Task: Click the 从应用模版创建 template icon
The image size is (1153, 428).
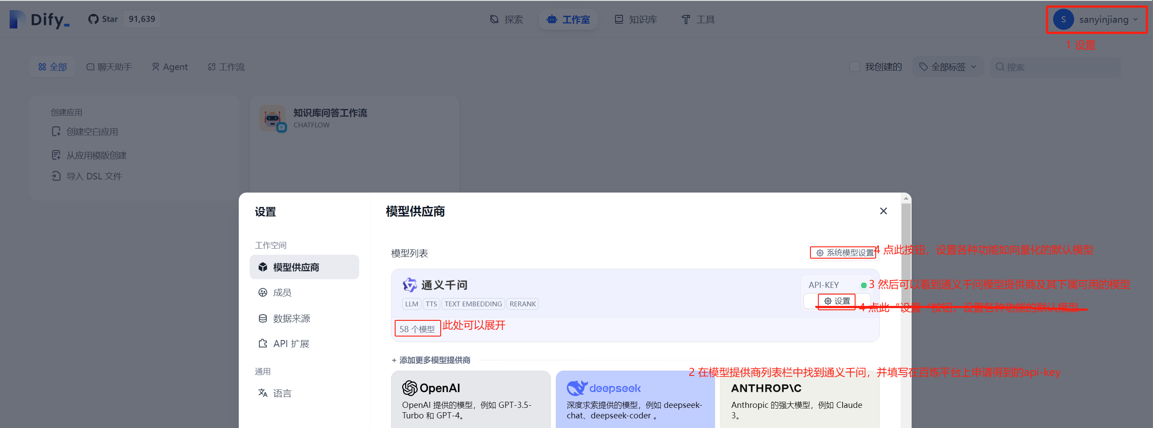Action: (x=56, y=155)
